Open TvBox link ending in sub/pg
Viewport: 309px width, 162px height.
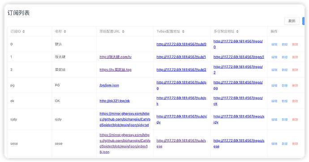click(181, 85)
